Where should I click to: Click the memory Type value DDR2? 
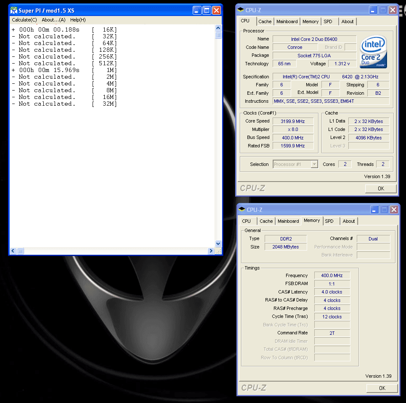(286, 239)
